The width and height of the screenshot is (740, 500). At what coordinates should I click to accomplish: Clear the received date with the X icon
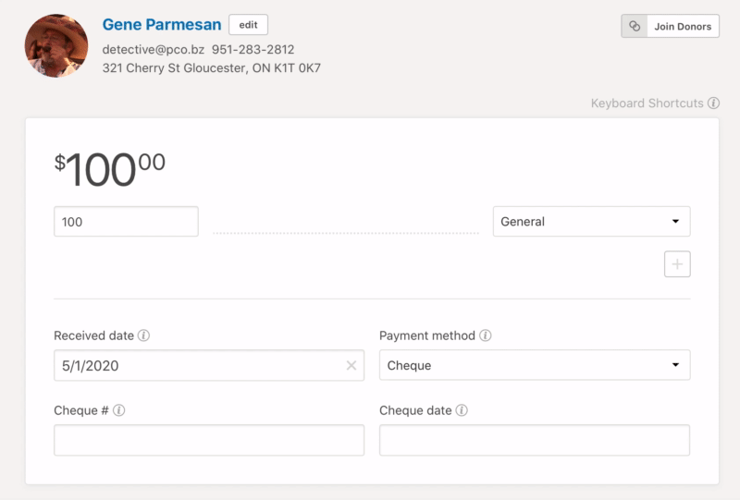[x=351, y=365]
